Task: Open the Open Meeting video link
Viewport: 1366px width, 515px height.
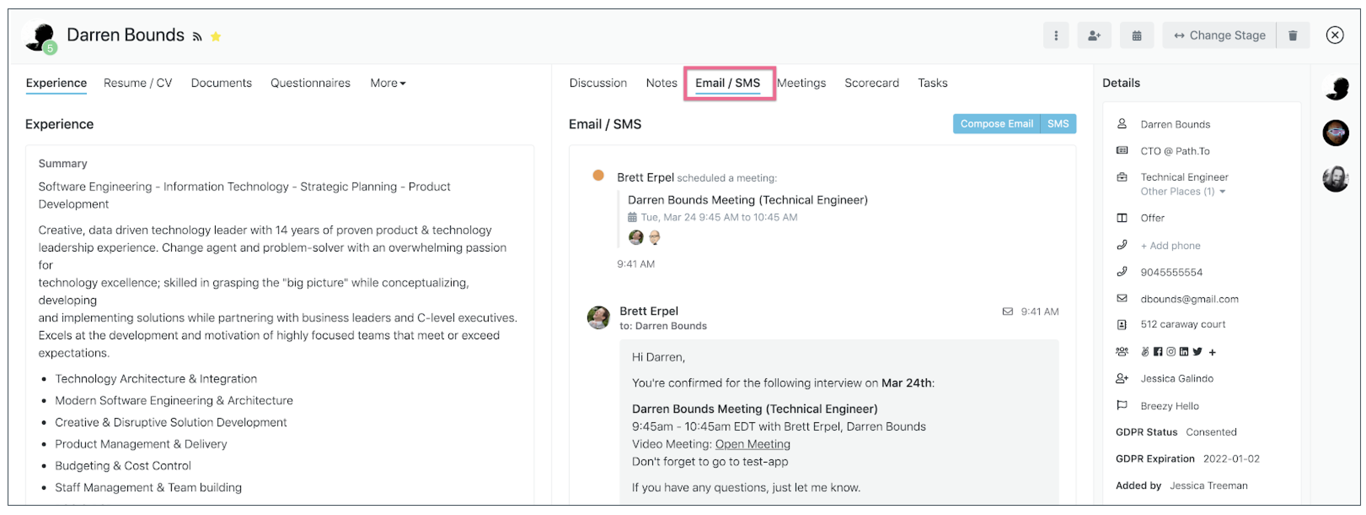Action: (x=752, y=444)
